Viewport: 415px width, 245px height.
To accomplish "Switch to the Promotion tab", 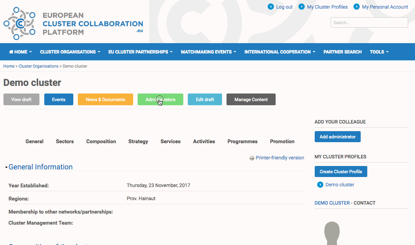I will click(x=282, y=141).
